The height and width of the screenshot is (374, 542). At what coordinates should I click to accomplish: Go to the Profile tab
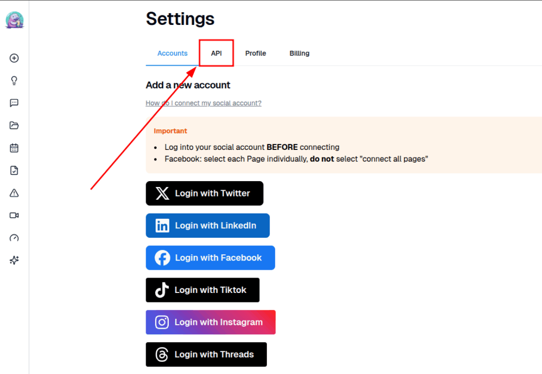tap(256, 54)
